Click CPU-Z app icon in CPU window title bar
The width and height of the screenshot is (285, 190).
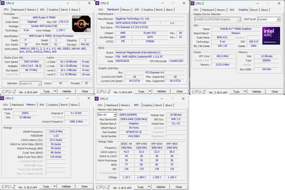pyautogui.click(x=3, y=3)
